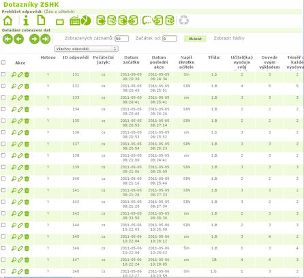Click the blank document summary icon
The image size is (304, 278).
(41, 20)
